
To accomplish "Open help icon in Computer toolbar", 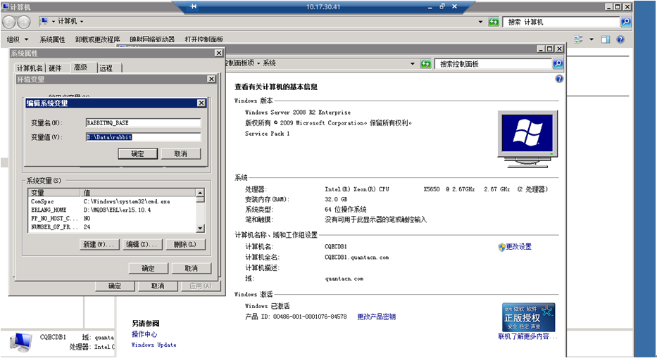I will click(x=620, y=39).
